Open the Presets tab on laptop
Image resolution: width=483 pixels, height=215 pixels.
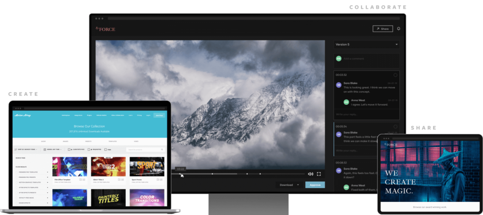click(88, 141)
